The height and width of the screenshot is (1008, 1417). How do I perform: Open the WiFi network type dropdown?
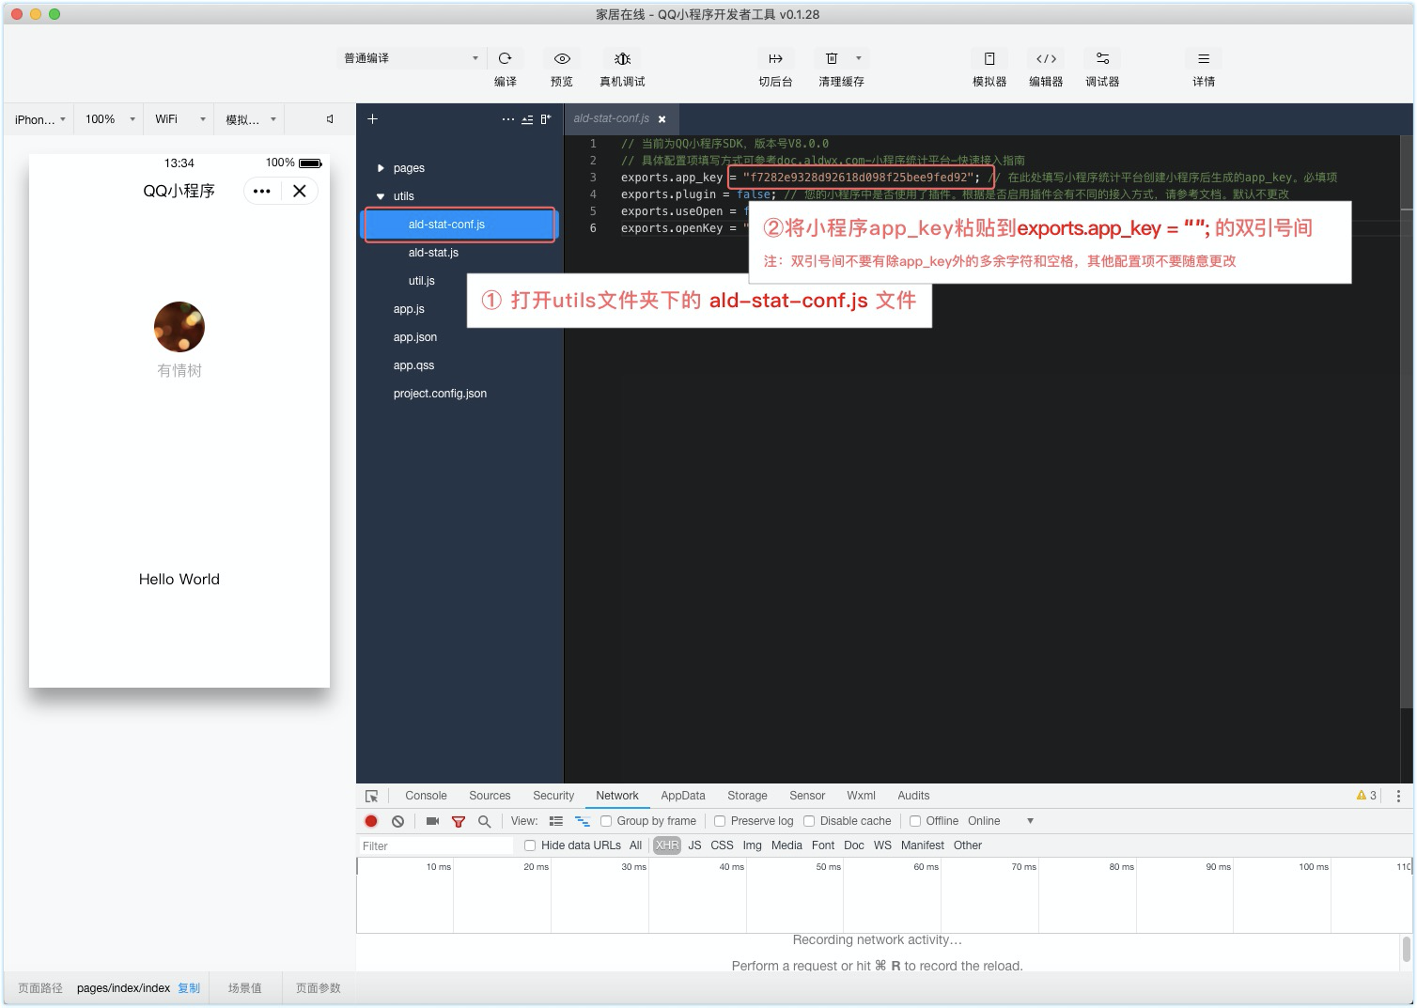pyautogui.click(x=180, y=119)
